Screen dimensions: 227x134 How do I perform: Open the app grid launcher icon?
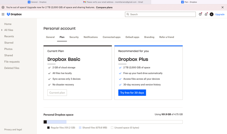[3, 14]
